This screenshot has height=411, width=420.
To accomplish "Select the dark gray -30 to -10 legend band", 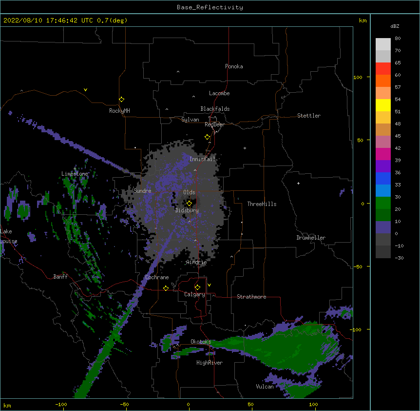I will tap(383, 252).
